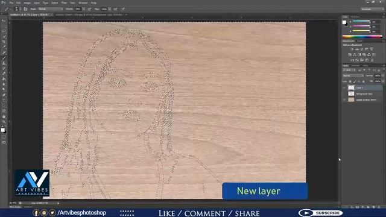Viewport: 386px width, 217px height.
Task: Select the Eraser tool
Action: [x=4, y=74]
